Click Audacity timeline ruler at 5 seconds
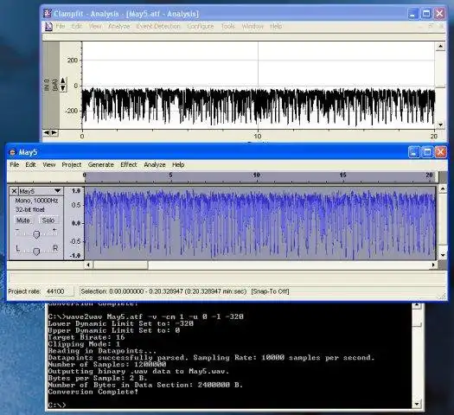This screenshot has height=415, width=454. point(170,176)
